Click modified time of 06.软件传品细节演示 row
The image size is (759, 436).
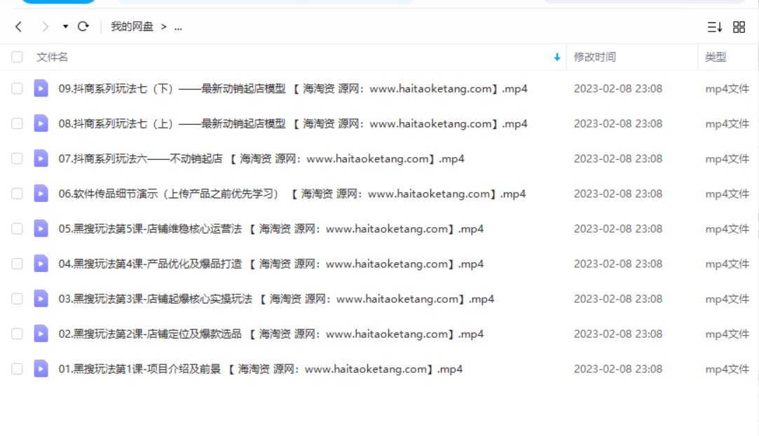[618, 193]
